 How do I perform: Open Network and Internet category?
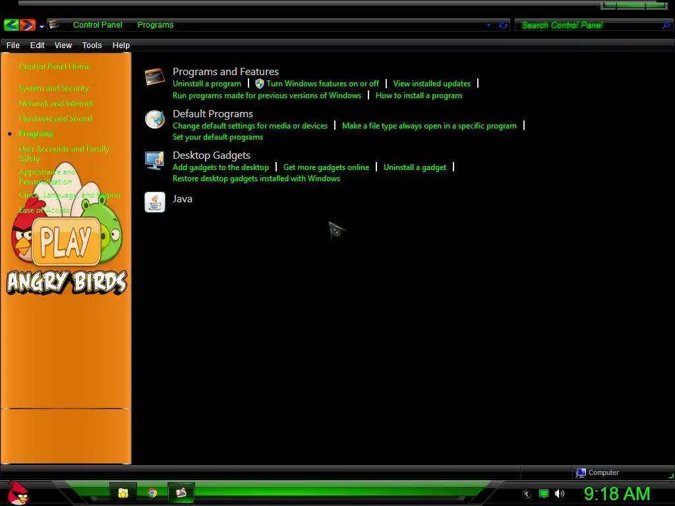(x=56, y=103)
